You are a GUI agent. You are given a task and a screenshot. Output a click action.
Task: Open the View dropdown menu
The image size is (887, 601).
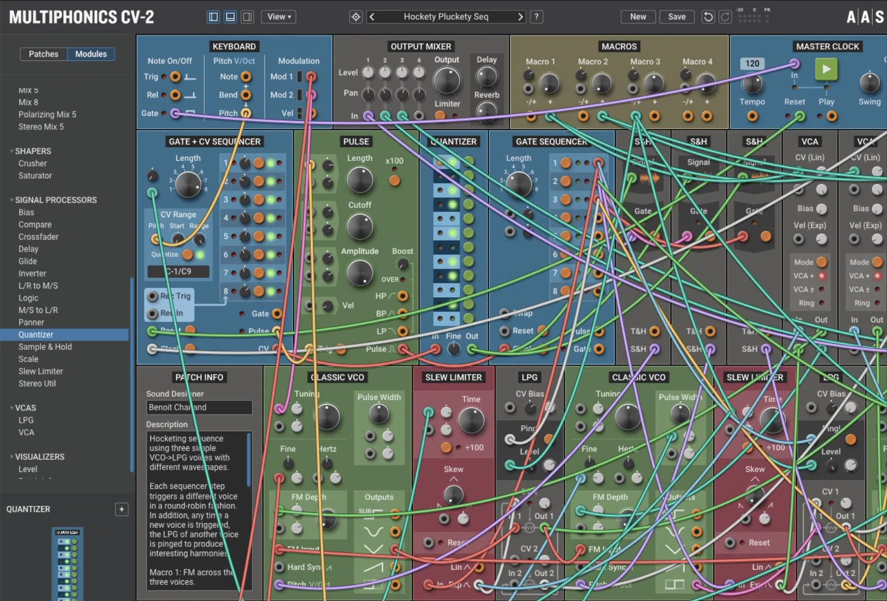[x=279, y=17]
